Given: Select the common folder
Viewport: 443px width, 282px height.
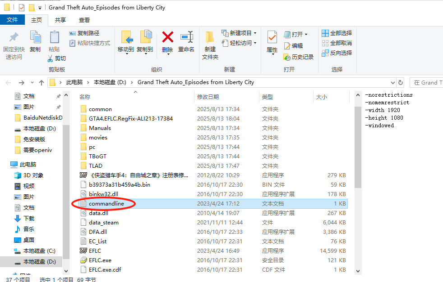Looking at the screenshot, I should coord(100,109).
